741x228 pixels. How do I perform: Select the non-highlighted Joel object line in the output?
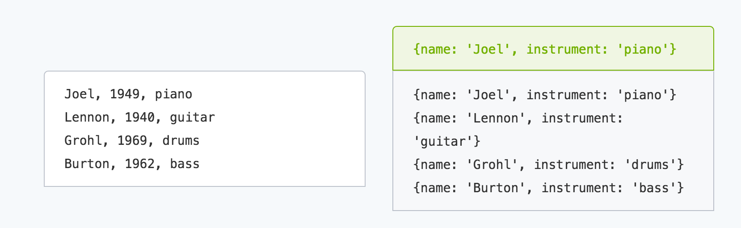(545, 95)
